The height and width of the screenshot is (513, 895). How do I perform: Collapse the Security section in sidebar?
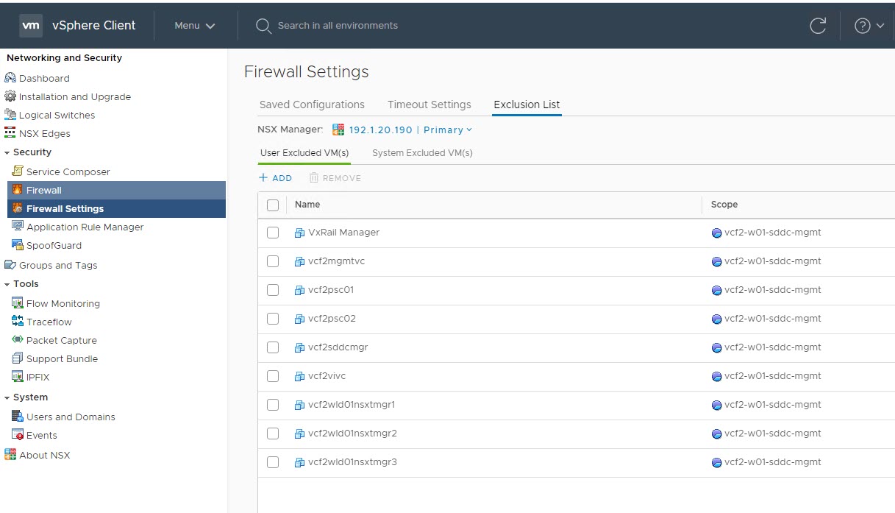[7, 152]
